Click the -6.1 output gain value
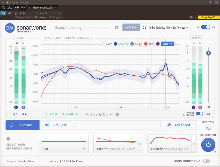 208,114
